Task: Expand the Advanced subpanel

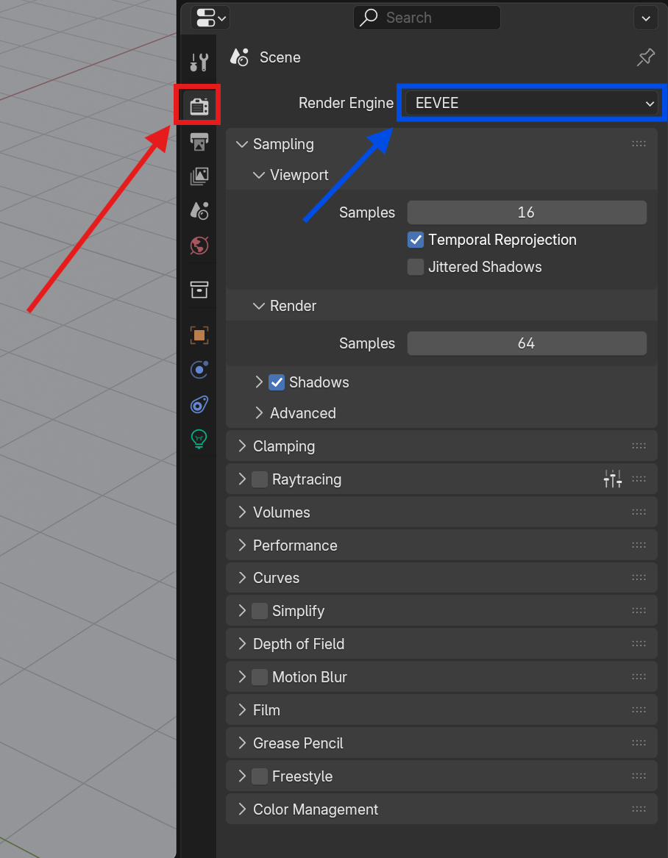Action: [x=259, y=413]
